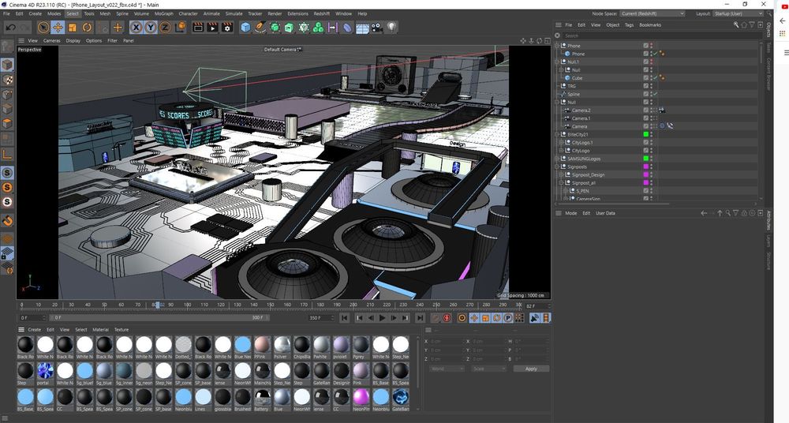Select the NeonPink material thumbnail
This screenshot has width=789, height=423.
point(361,397)
